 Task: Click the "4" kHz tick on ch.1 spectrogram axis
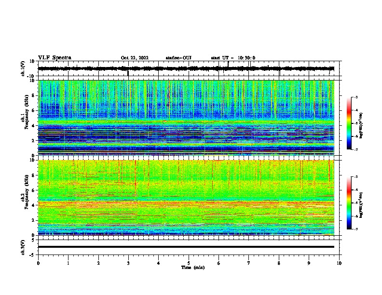click(33, 126)
